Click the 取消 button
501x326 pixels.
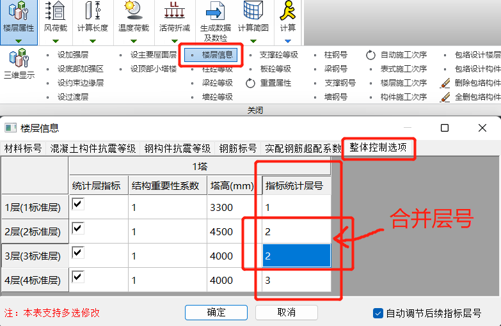click(x=287, y=313)
